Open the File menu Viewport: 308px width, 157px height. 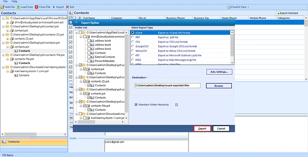(x=5, y=2)
